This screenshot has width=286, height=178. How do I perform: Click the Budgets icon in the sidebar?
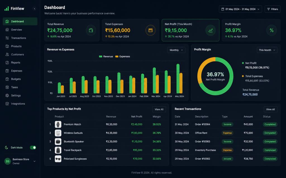tap(7, 79)
